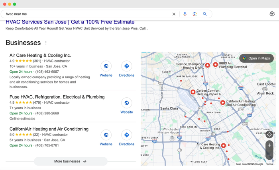The height and width of the screenshot is (170, 279).
Task: Open Fuse HVAC, Refrigeration listing title
Action: click(x=57, y=97)
